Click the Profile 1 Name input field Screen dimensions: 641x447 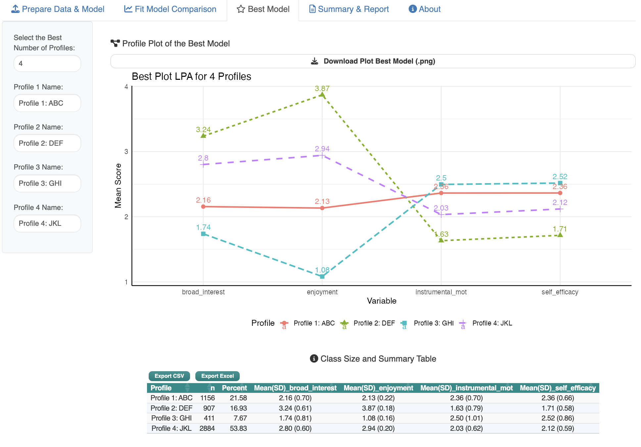(47, 103)
